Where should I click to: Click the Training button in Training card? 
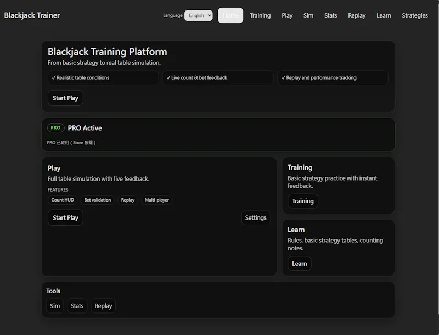point(303,201)
